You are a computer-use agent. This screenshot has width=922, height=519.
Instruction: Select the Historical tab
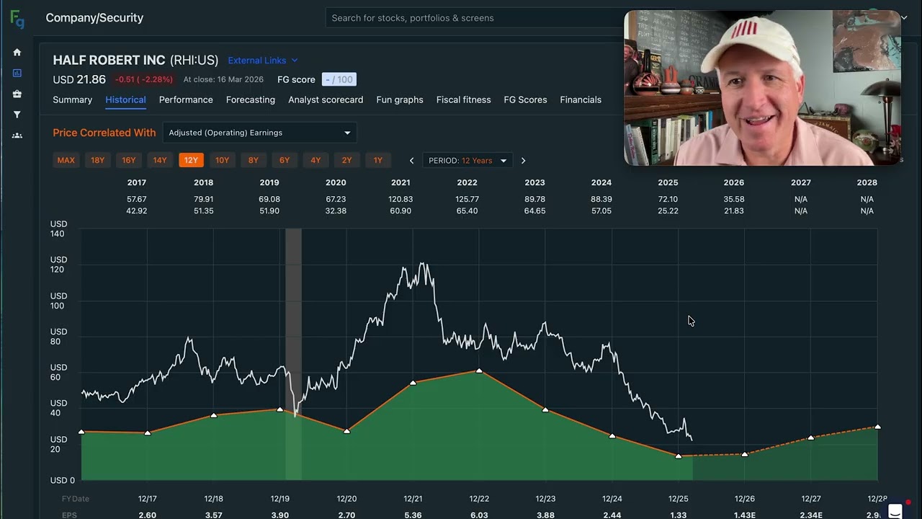(x=125, y=99)
